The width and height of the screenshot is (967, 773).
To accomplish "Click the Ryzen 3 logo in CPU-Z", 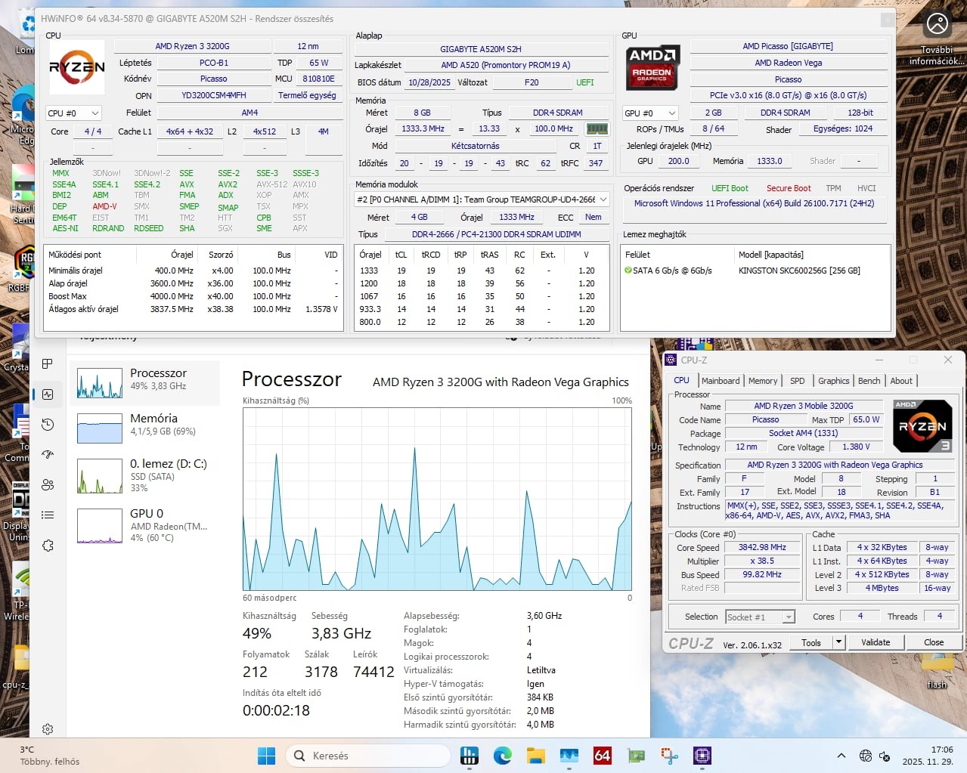I will [x=922, y=426].
